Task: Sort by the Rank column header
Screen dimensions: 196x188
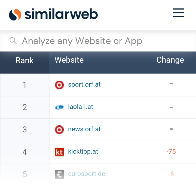Action: [24, 60]
